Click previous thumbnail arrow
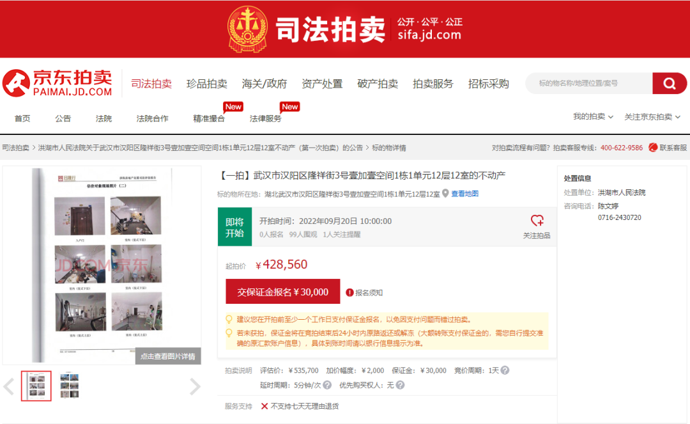Screen dimensions: 690x424 (x=9, y=386)
